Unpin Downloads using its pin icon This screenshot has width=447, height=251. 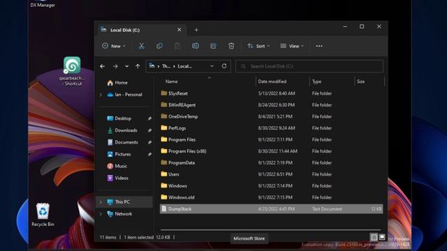click(149, 130)
